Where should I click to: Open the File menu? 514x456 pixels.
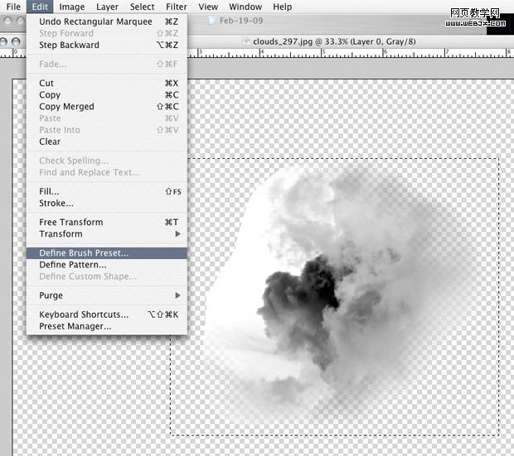pyautogui.click(x=13, y=7)
